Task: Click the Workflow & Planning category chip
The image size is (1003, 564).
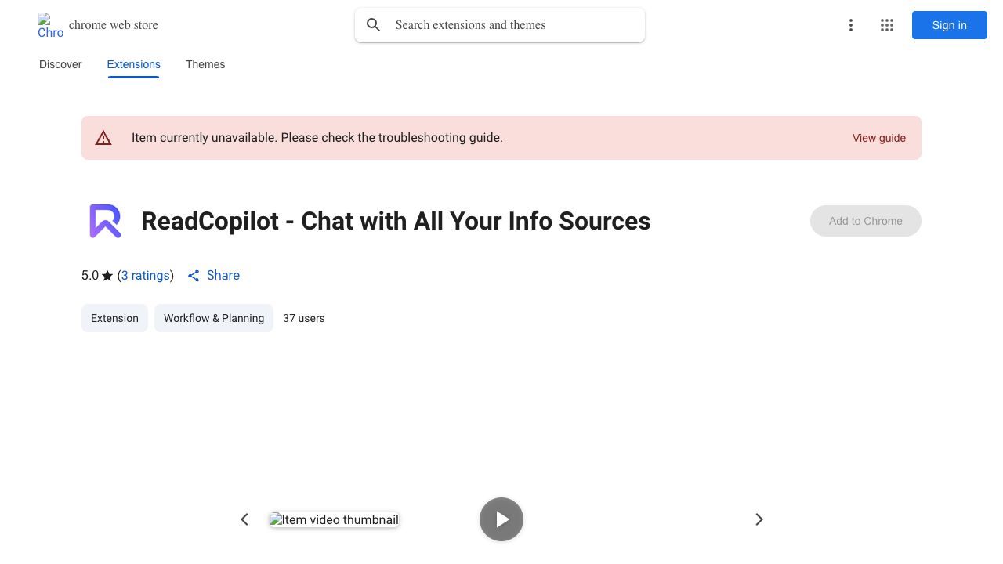Action: pos(213,318)
